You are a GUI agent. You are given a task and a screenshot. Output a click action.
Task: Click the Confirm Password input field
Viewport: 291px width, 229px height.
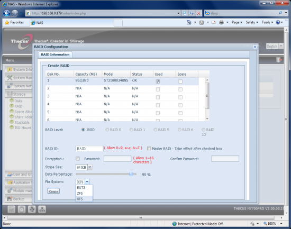tap(225, 159)
